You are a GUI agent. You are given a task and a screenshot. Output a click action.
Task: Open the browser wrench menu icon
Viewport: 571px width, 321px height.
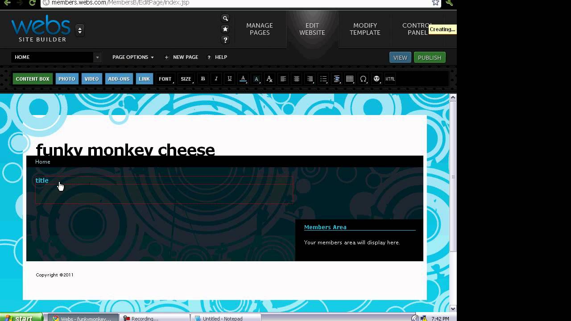[x=449, y=3]
